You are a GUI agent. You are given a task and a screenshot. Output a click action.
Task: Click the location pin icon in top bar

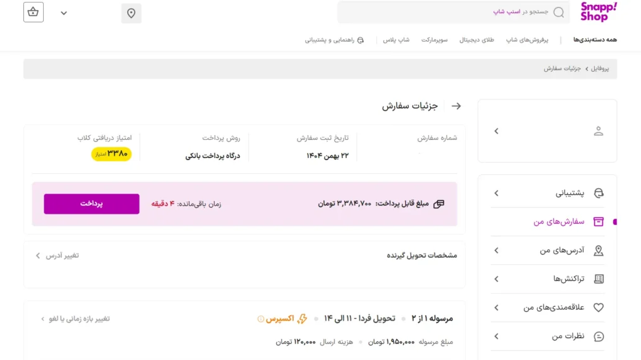[131, 12]
